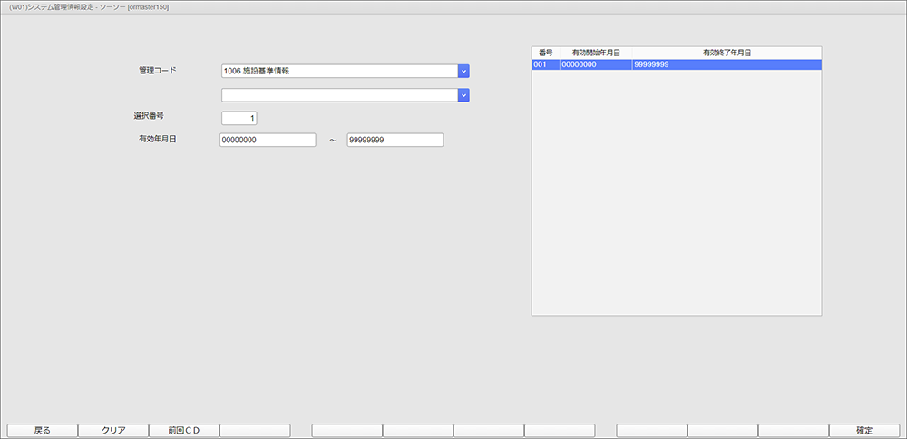Screen dimensions: 907x439
Task: Click the 00000000 cell in the list row
Action: point(595,65)
